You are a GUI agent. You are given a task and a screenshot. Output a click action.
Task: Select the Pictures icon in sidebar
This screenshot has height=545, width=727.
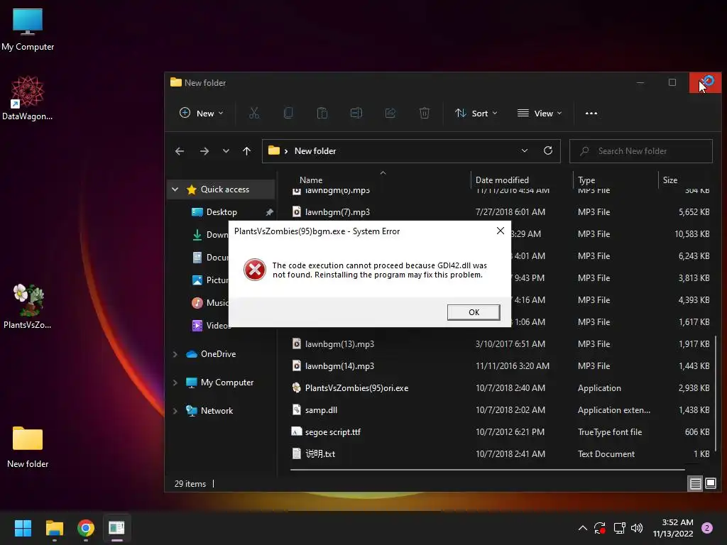pyautogui.click(x=197, y=280)
